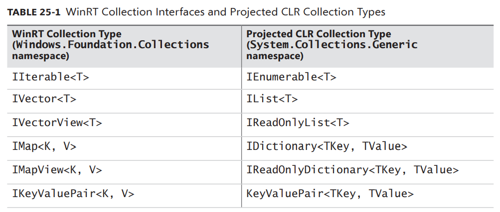Image resolution: width=500 pixels, height=212 pixels.
Task: Select the "Projected CLR Collection Type" column heading
Action: coord(319,34)
